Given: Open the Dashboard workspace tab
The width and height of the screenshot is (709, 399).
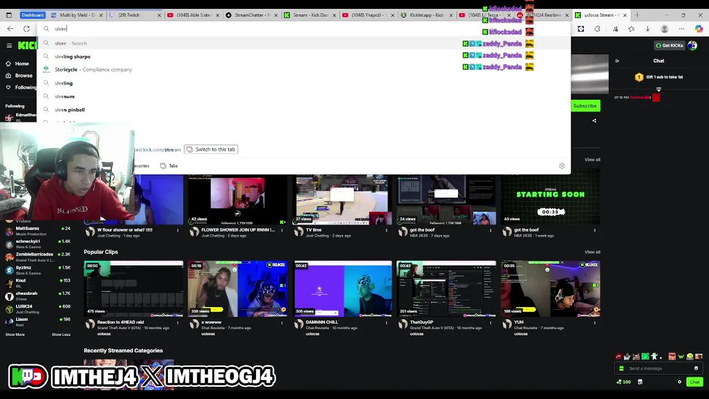Looking at the screenshot, I should coord(33,15).
